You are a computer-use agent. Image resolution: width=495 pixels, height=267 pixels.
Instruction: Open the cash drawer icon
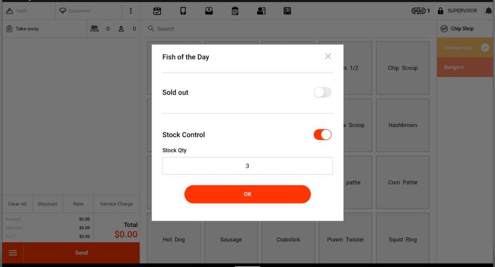click(209, 11)
